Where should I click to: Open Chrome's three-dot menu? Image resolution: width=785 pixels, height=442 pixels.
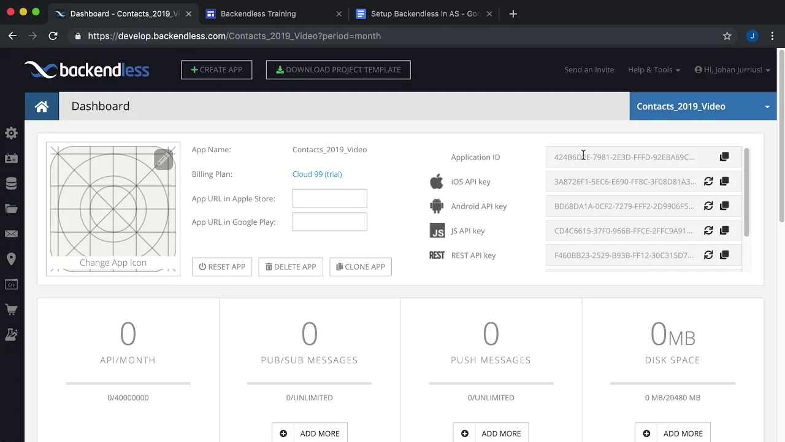(x=773, y=36)
